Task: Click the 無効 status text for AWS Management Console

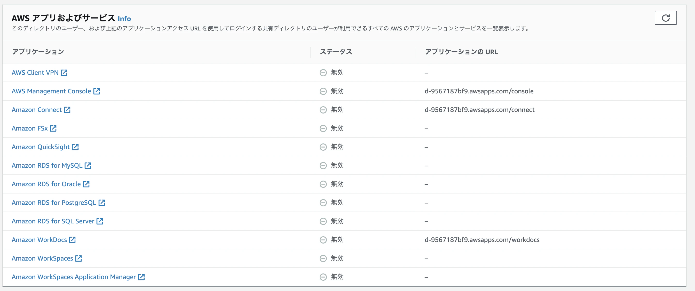Action: (337, 91)
